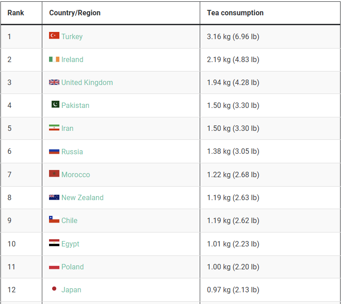Click the Chile flag icon

click(x=54, y=220)
